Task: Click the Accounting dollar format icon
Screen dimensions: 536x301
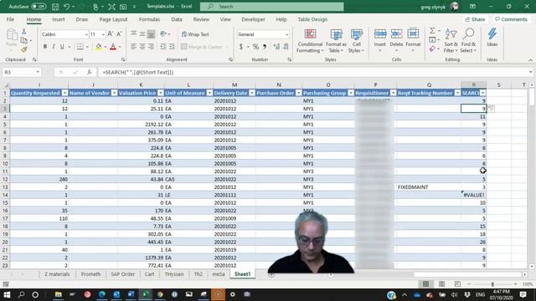Action: pyautogui.click(x=240, y=47)
